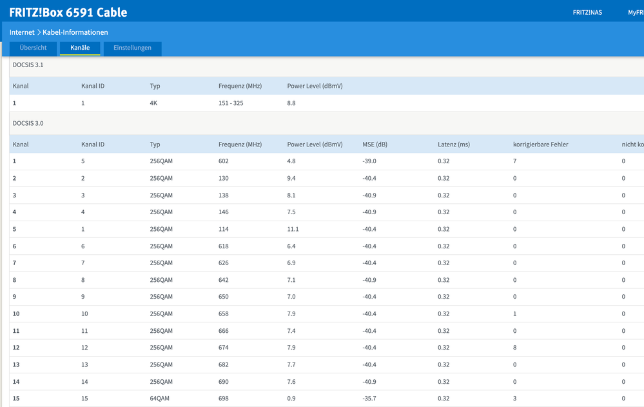The width and height of the screenshot is (644, 407).
Task: Click the Kanal ID column header
Action: [x=93, y=144]
